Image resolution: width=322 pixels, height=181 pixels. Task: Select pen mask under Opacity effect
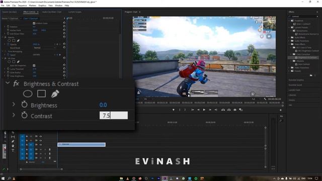click(18, 41)
